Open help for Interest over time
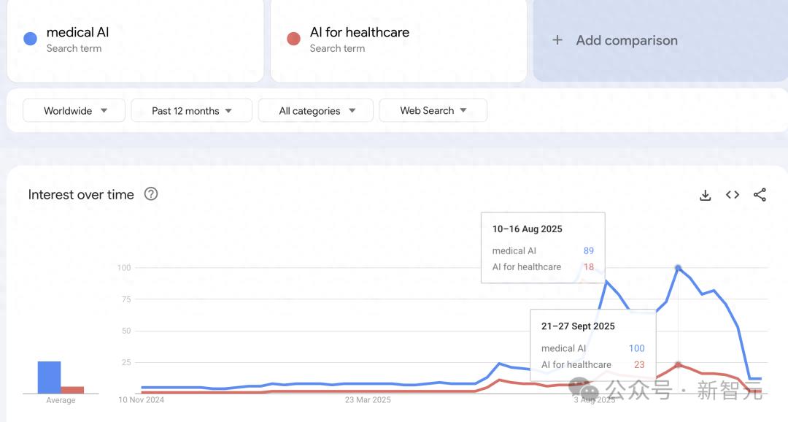This screenshot has width=788, height=422. point(151,193)
